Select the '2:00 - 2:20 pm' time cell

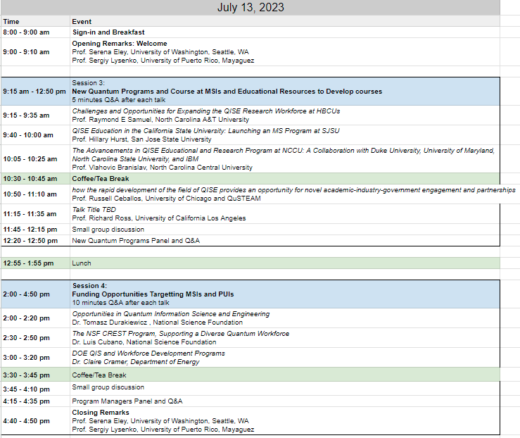(35, 318)
